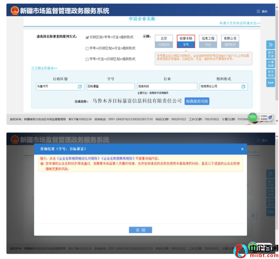Jump to page top using the TOP icon
The height and width of the screenshot is (259, 279).
point(270,82)
